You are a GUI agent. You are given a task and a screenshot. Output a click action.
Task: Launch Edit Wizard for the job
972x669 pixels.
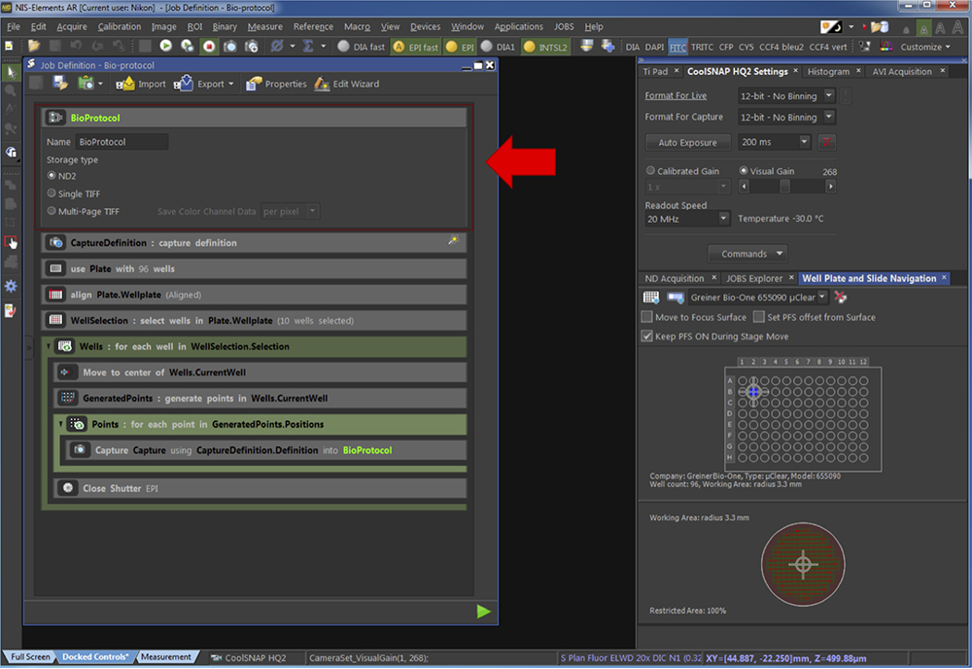pyautogui.click(x=347, y=84)
